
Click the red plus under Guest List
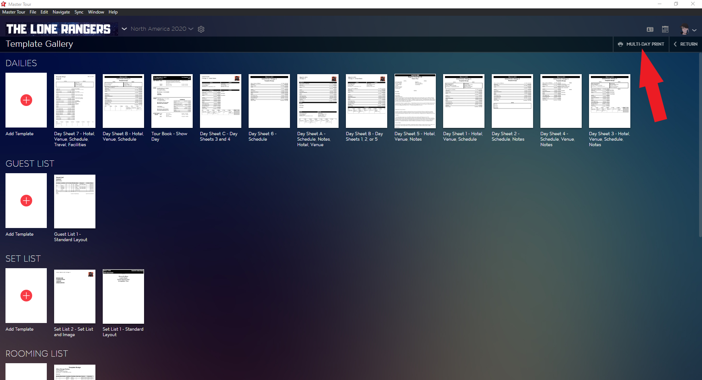(26, 201)
